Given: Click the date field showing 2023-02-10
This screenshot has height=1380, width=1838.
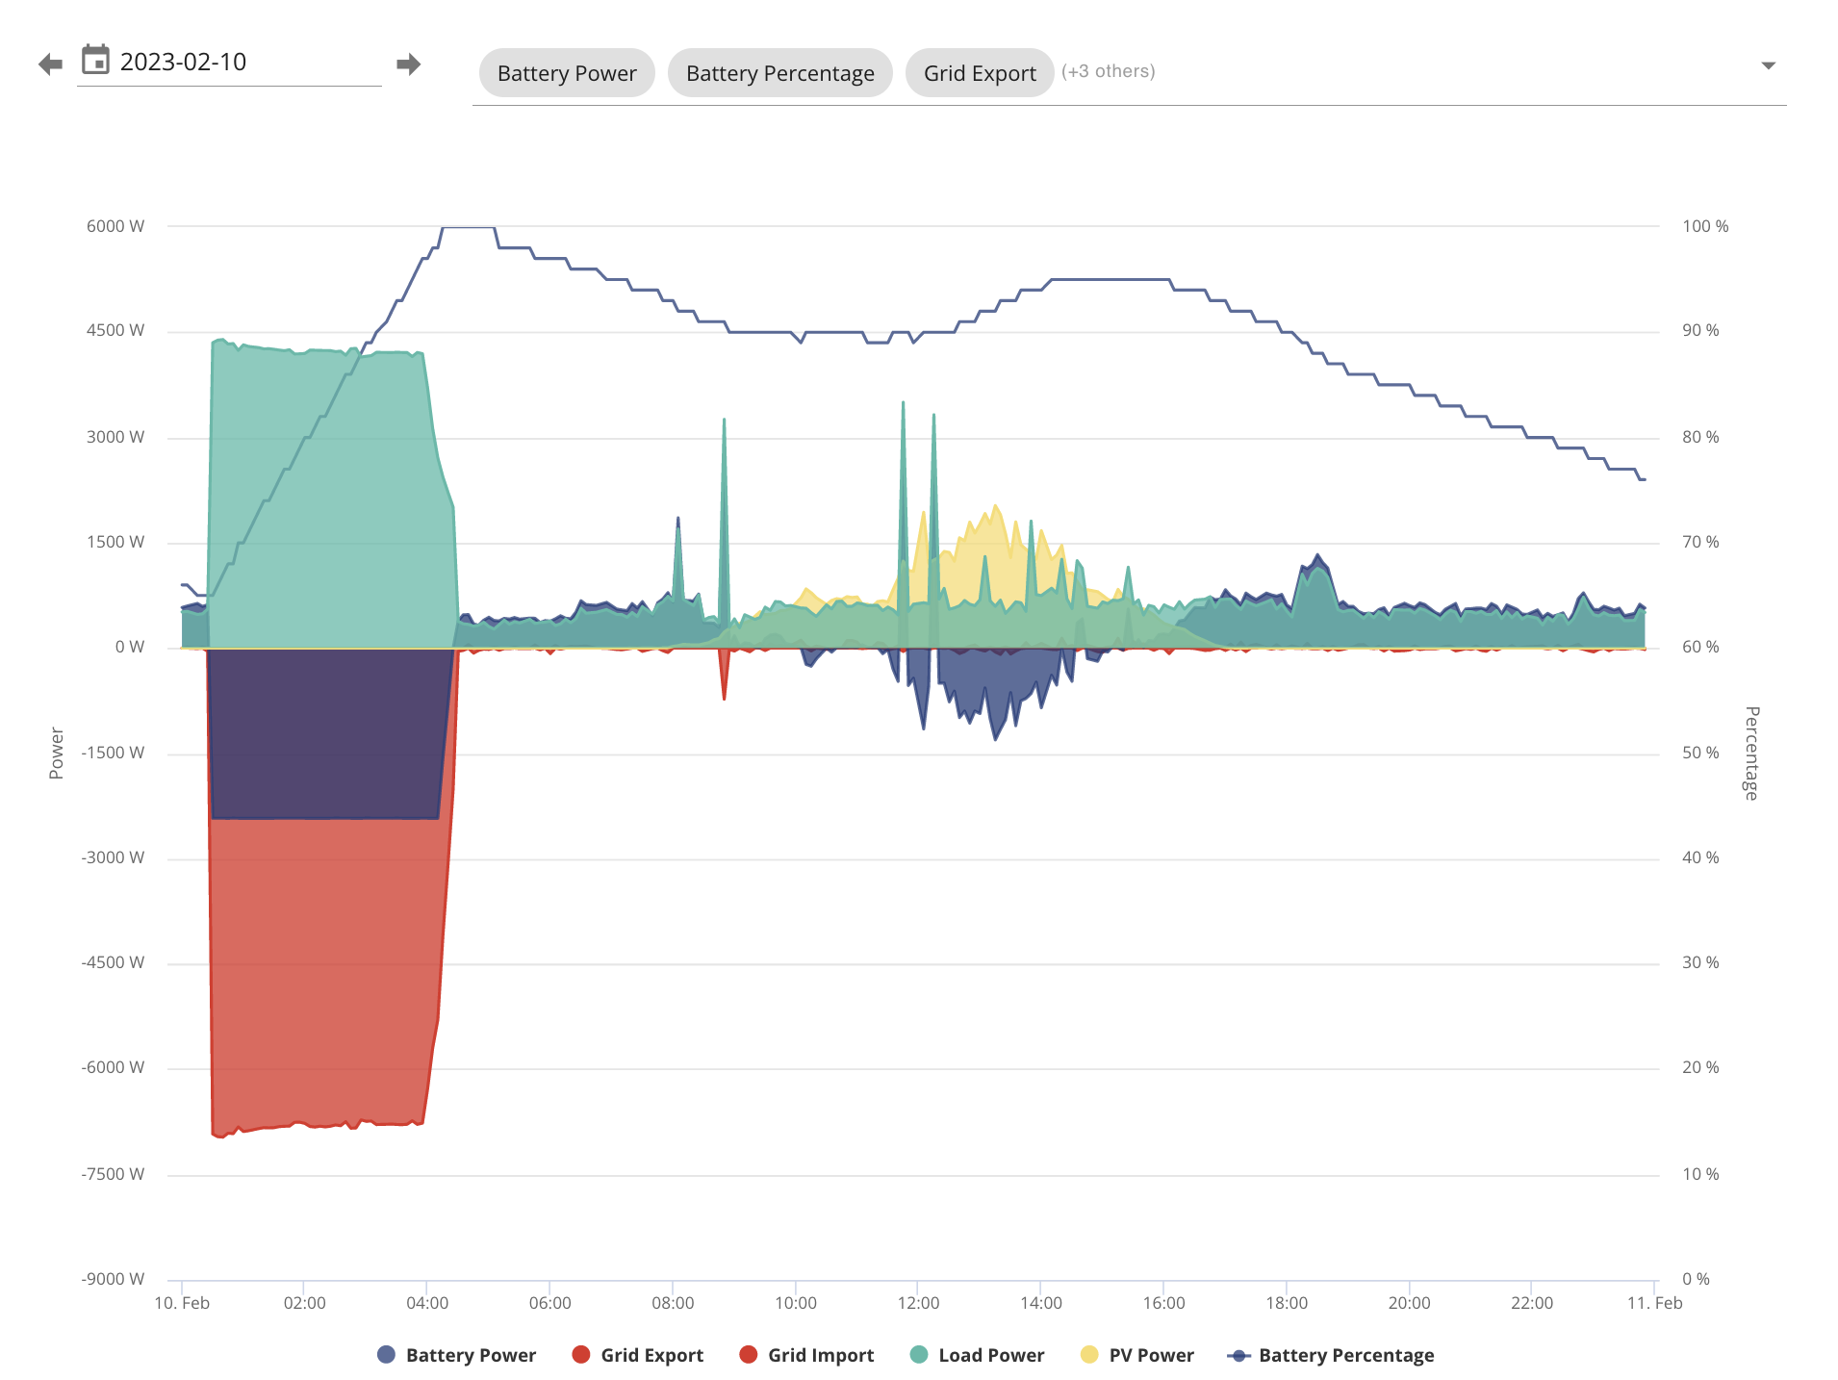Looking at the screenshot, I should (x=229, y=63).
